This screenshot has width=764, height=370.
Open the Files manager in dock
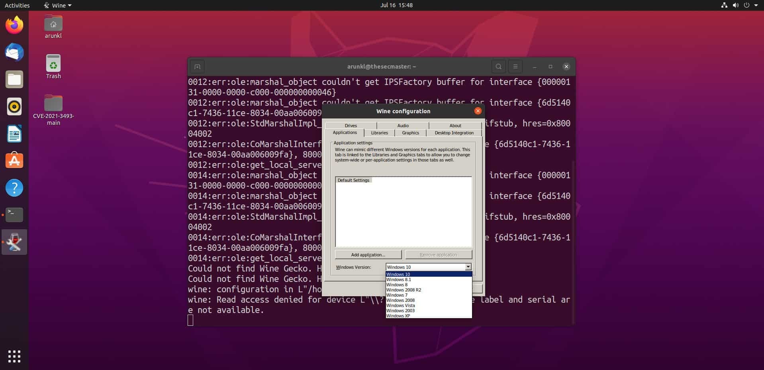14,79
